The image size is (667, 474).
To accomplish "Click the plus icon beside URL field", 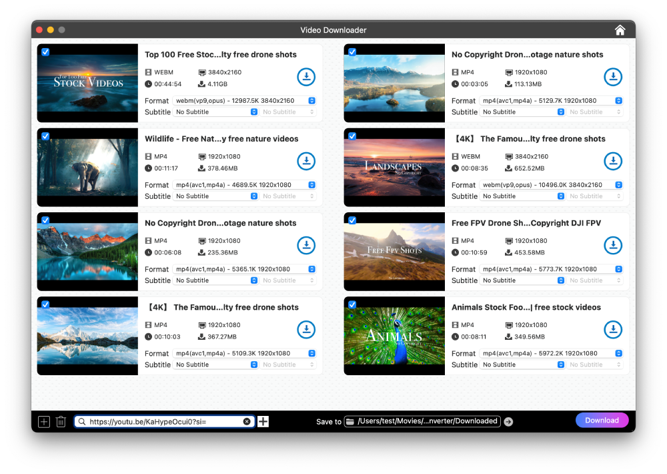I will [263, 421].
